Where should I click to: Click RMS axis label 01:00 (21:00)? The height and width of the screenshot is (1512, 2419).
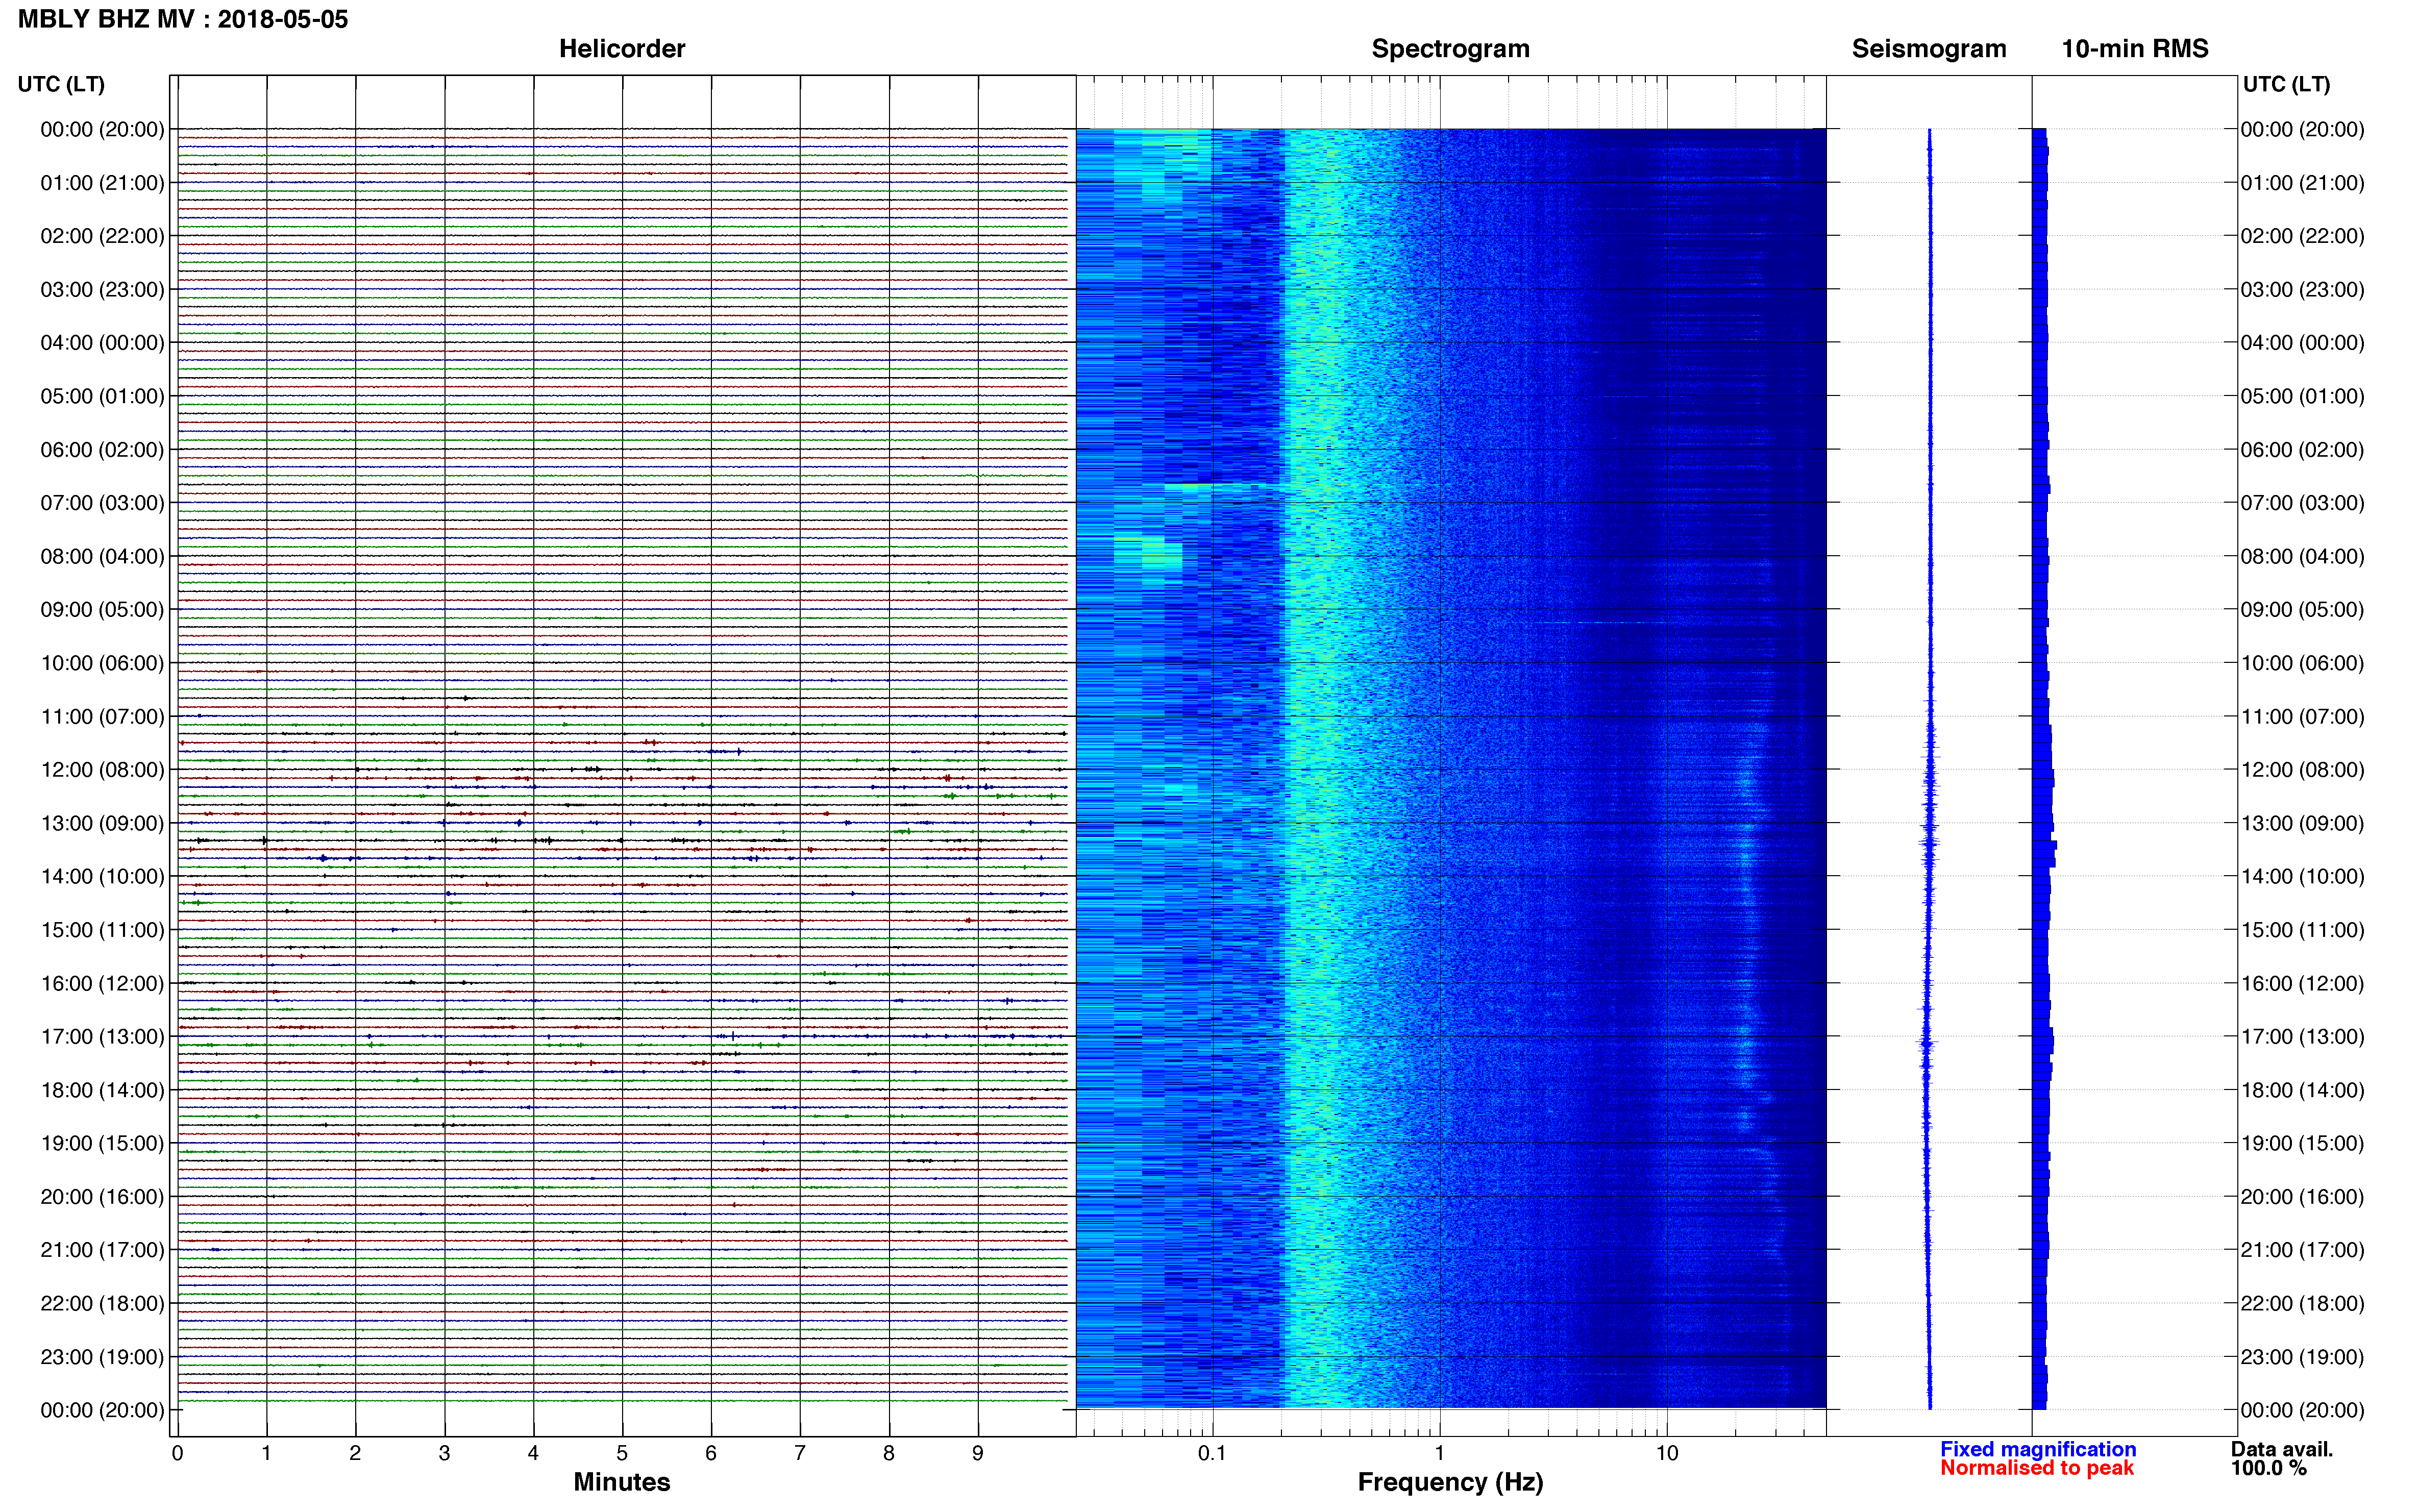[2302, 183]
